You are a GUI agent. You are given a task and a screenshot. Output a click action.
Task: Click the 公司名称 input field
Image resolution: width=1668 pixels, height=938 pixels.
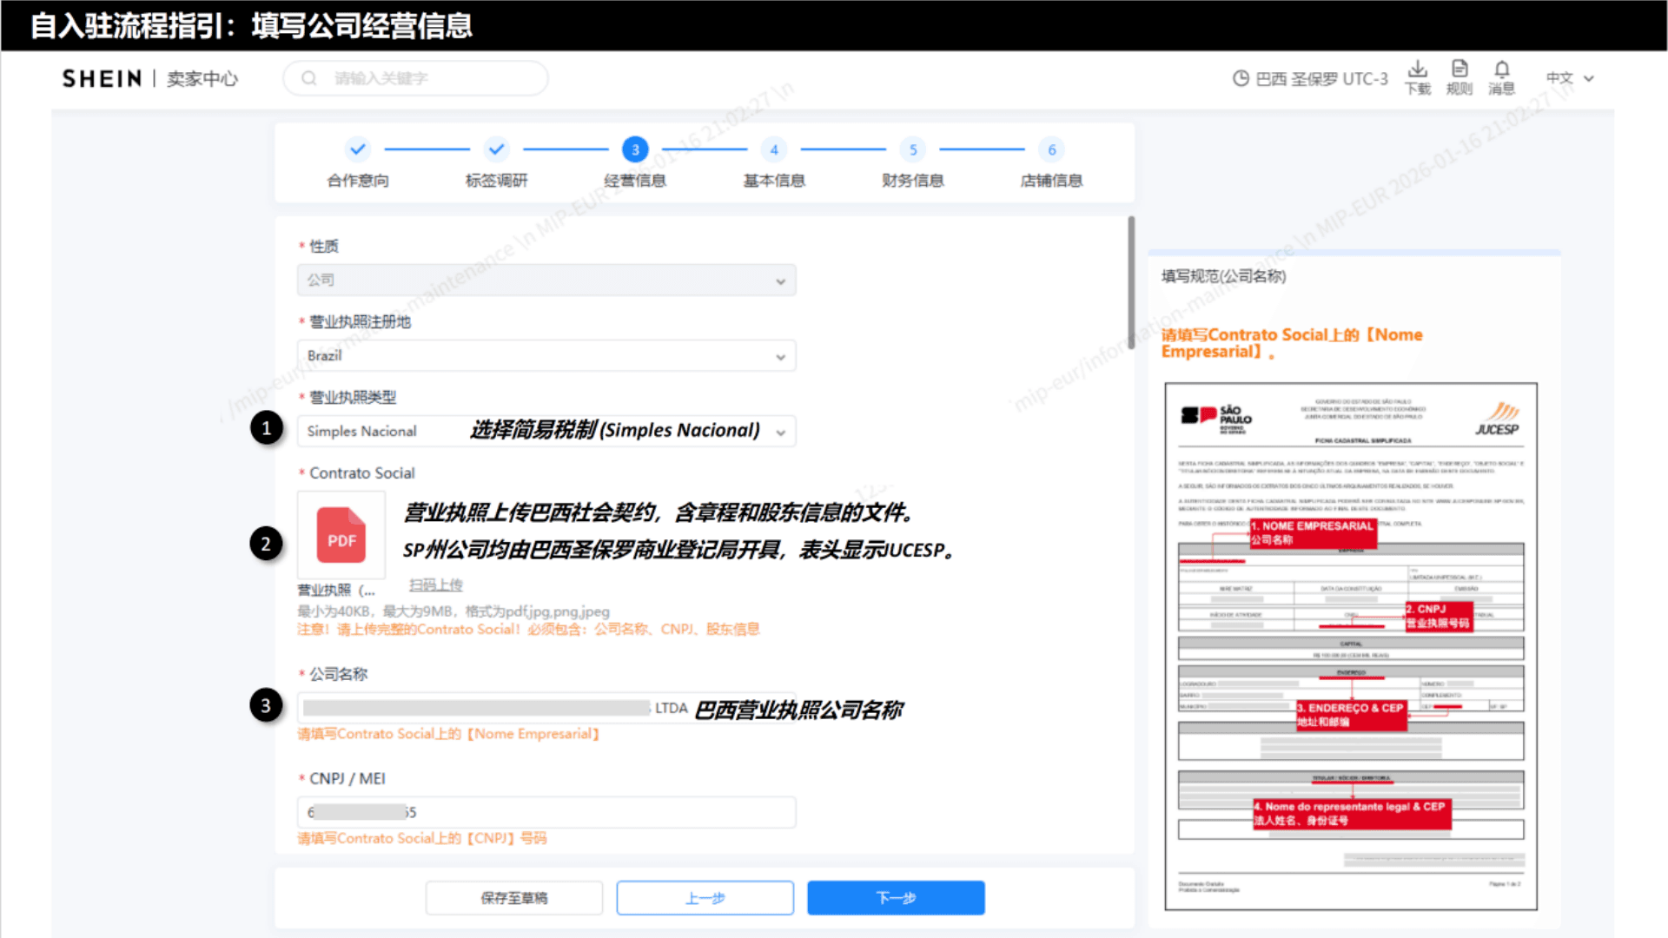[546, 708]
